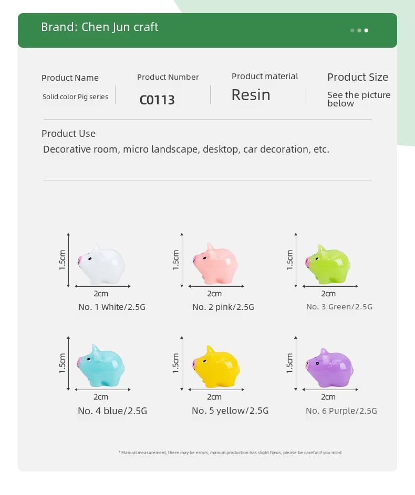Click the No. 2 pink/2.5G label

pyautogui.click(x=223, y=307)
